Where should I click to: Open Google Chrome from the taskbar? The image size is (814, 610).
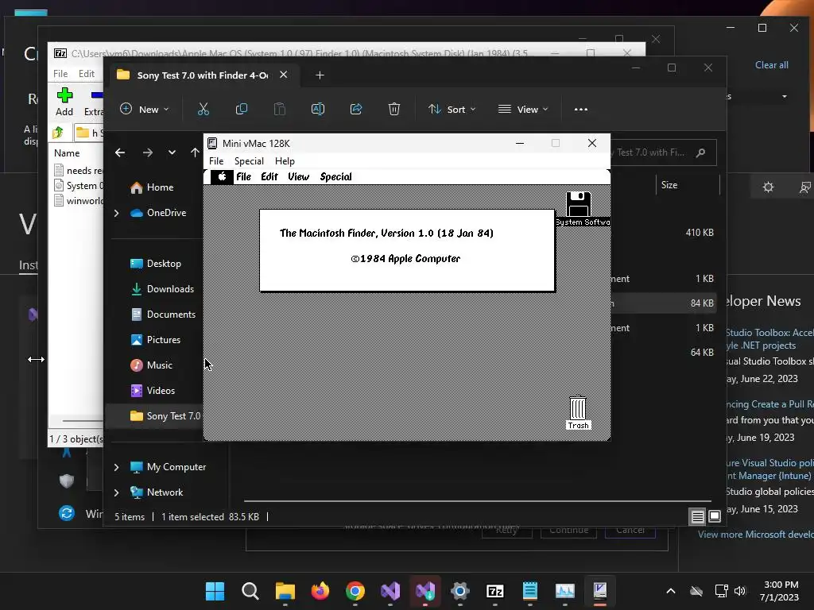pos(355,591)
